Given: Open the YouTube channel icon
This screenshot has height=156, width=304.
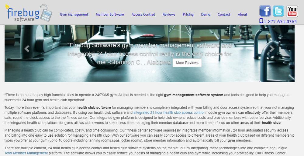Looking at the screenshot, I should click(292, 11).
